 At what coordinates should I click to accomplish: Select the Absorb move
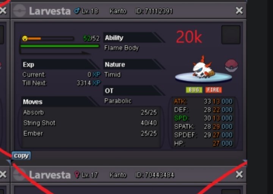click(90, 113)
